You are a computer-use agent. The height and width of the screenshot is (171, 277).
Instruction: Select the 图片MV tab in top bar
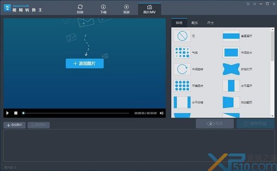click(150, 9)
